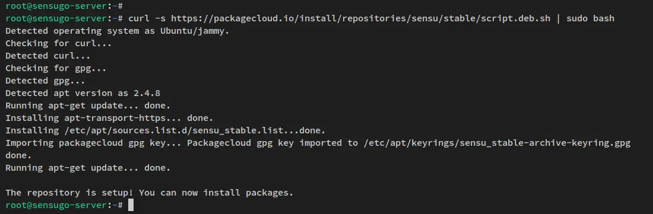Viewport: 653px width, 214px height.
Task: Click the first 'Running apt-get update... done.' line
Action: (x=88, y=106)
